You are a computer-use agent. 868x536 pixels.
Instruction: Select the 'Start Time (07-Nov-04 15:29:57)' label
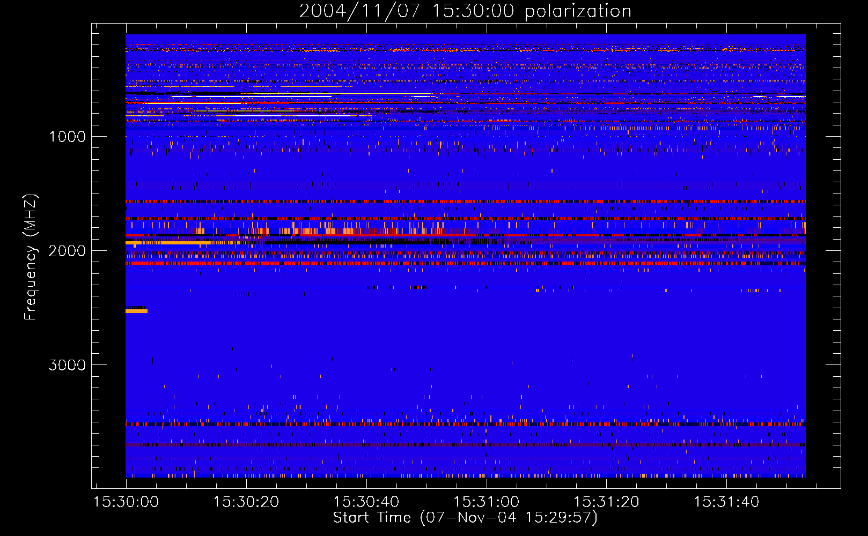465,518
